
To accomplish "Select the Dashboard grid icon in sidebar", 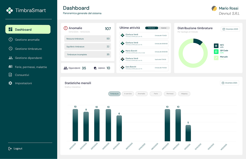I will (10, 29).
